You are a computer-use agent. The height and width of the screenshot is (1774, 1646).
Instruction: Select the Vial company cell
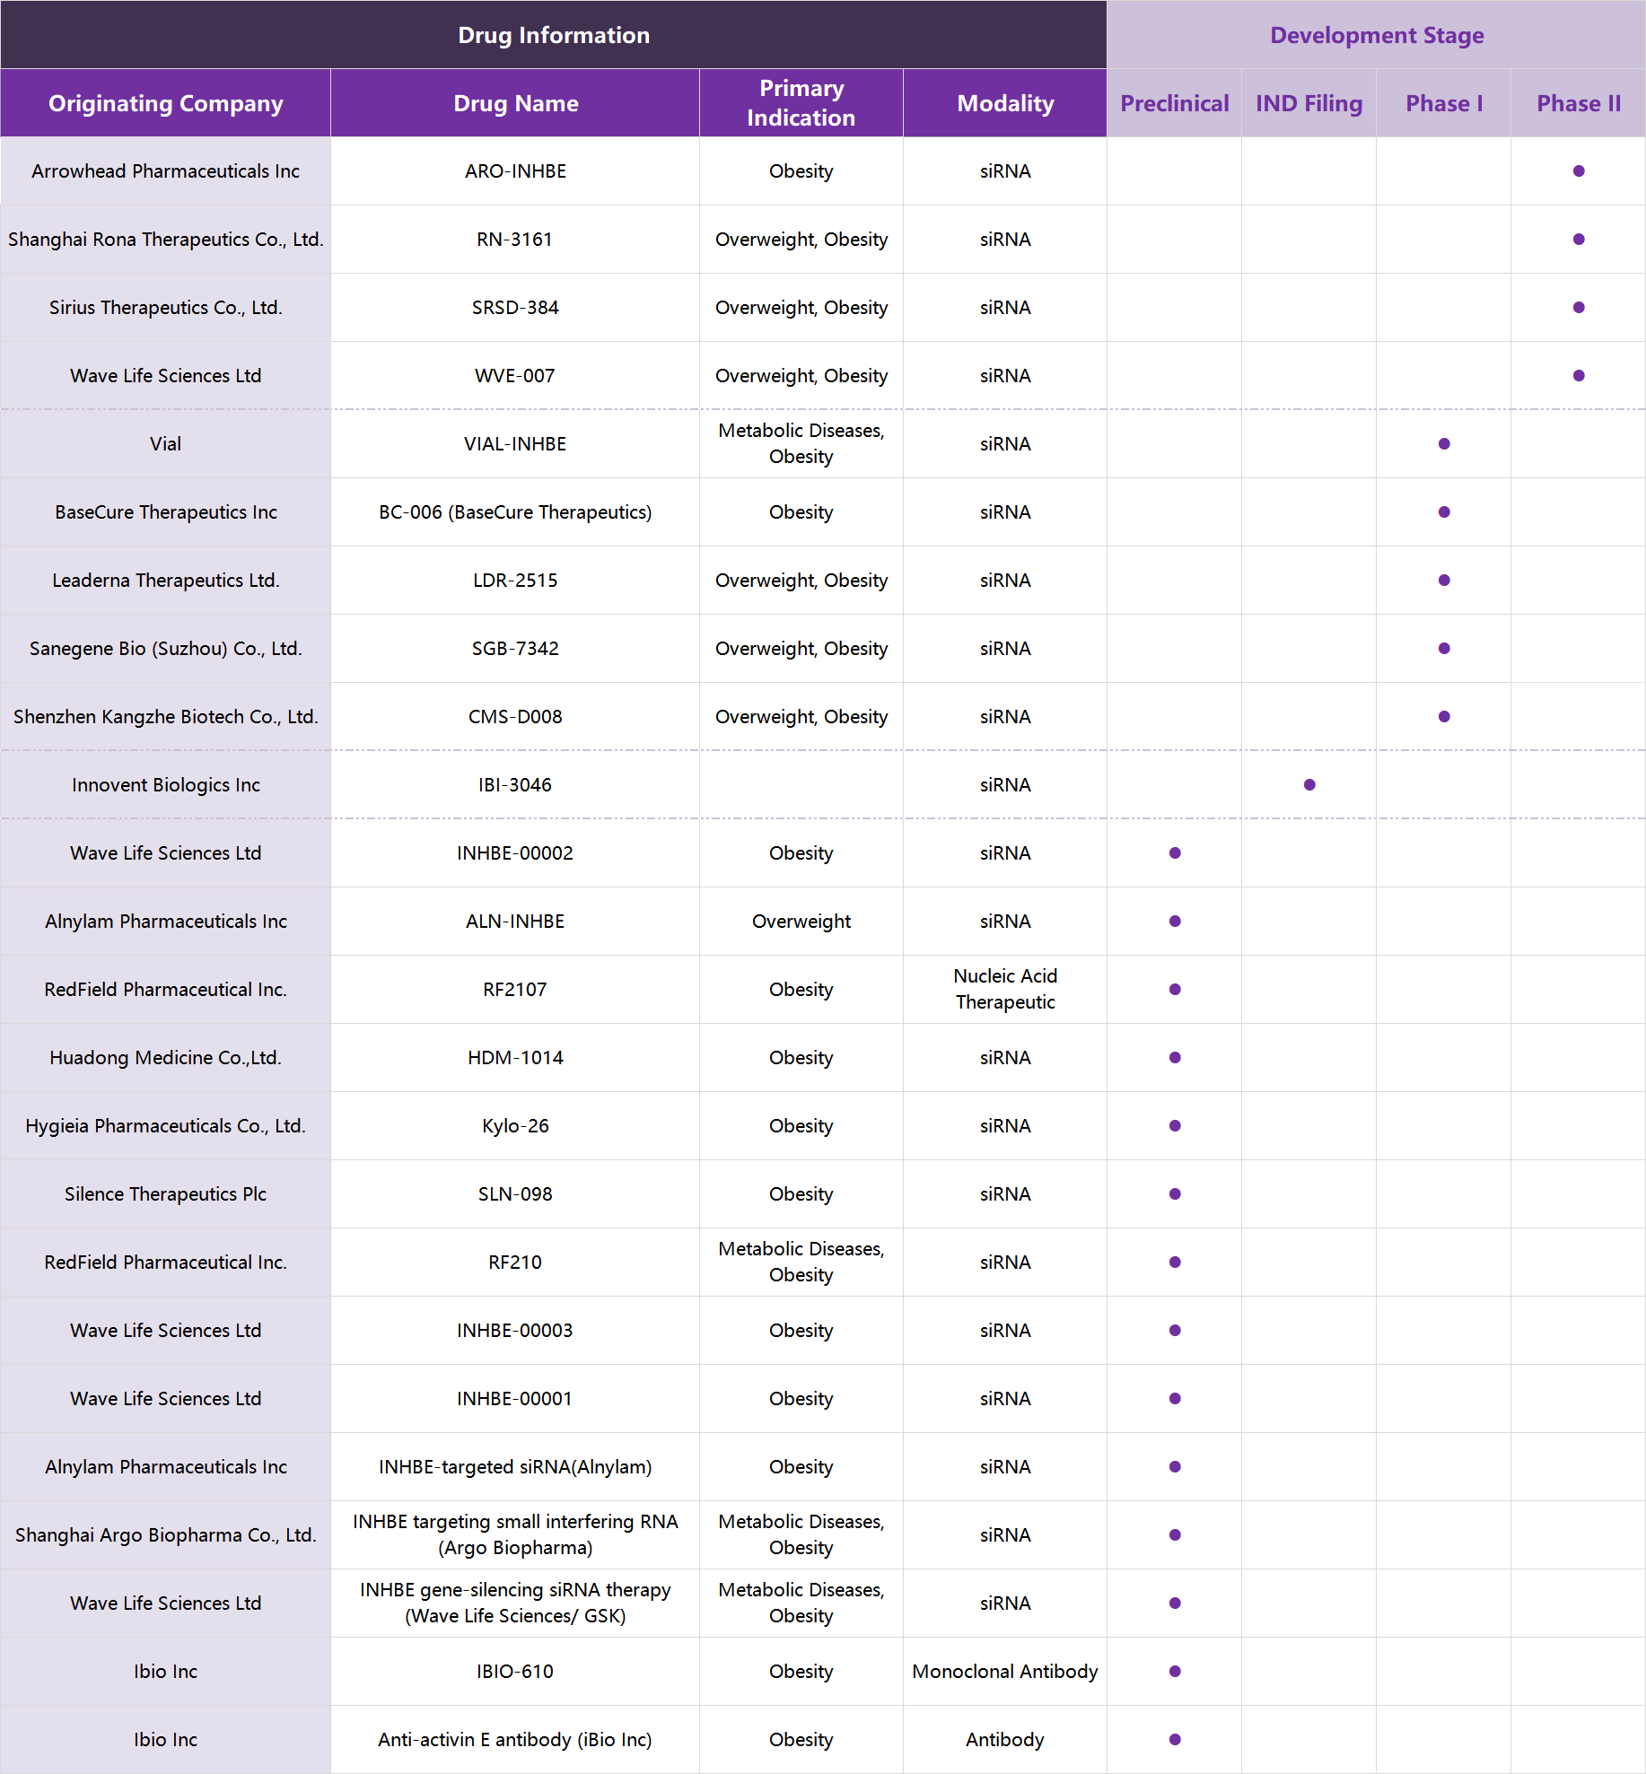click(x=165, y=444)
